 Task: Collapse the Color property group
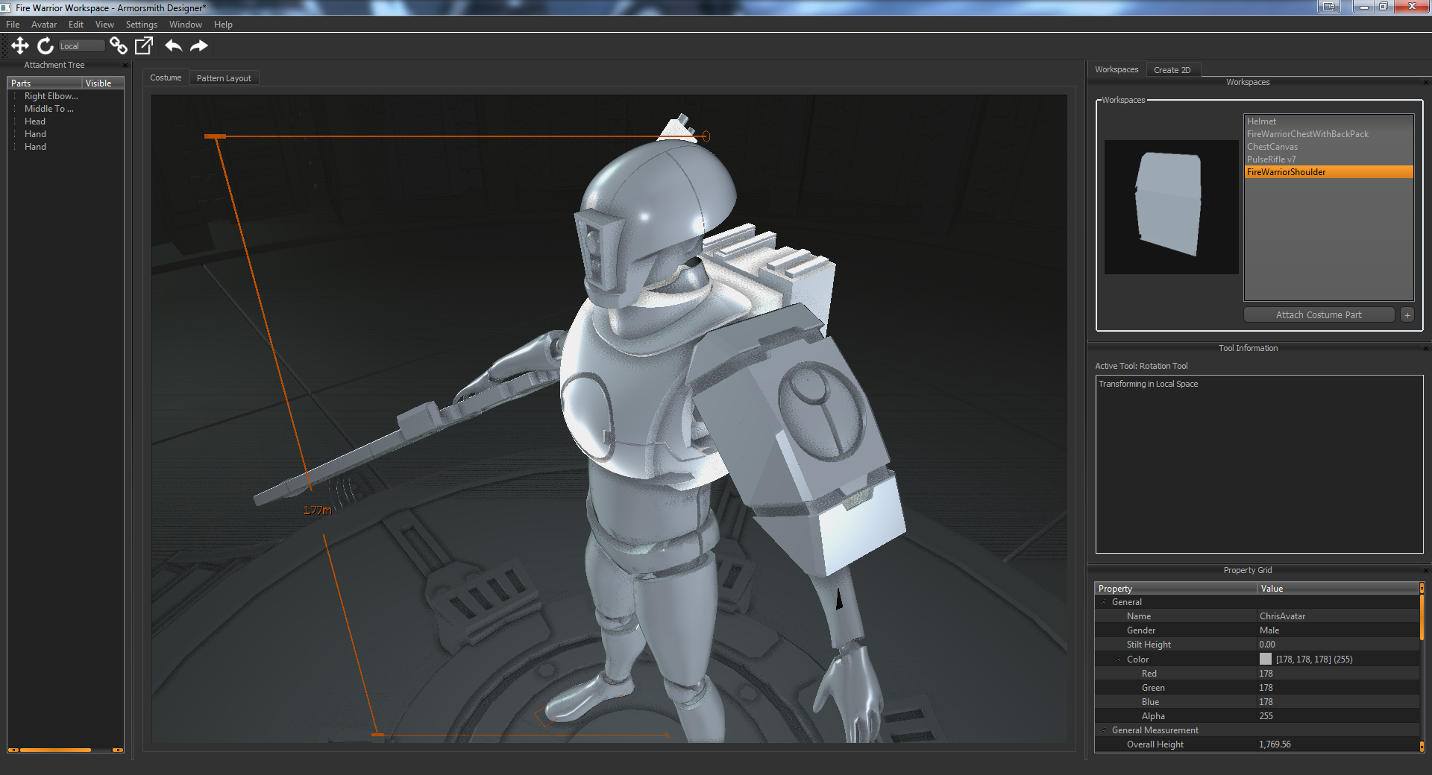1119,659
